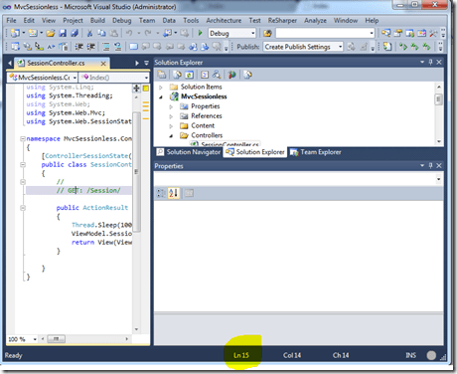Click the Increase Indent toolbar icon
The image size is (457, 374).
pyautogui.click(x=91, y=47)
